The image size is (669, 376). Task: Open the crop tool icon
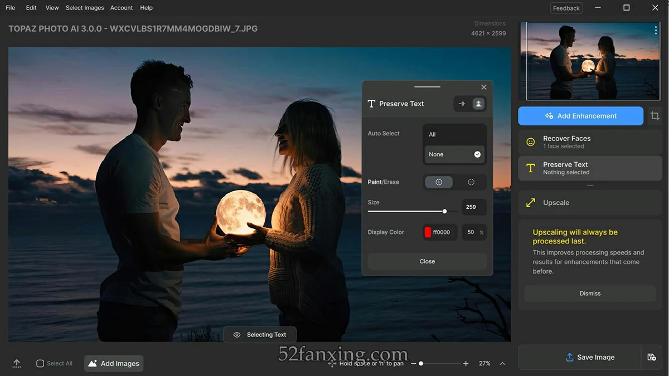(x=655, y=116)
